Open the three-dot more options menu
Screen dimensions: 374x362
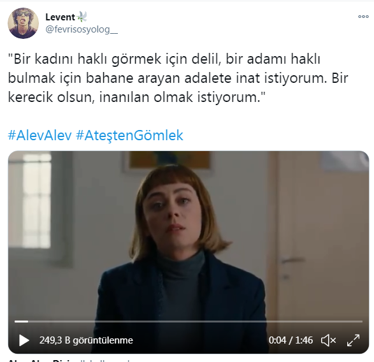point(363,17)
